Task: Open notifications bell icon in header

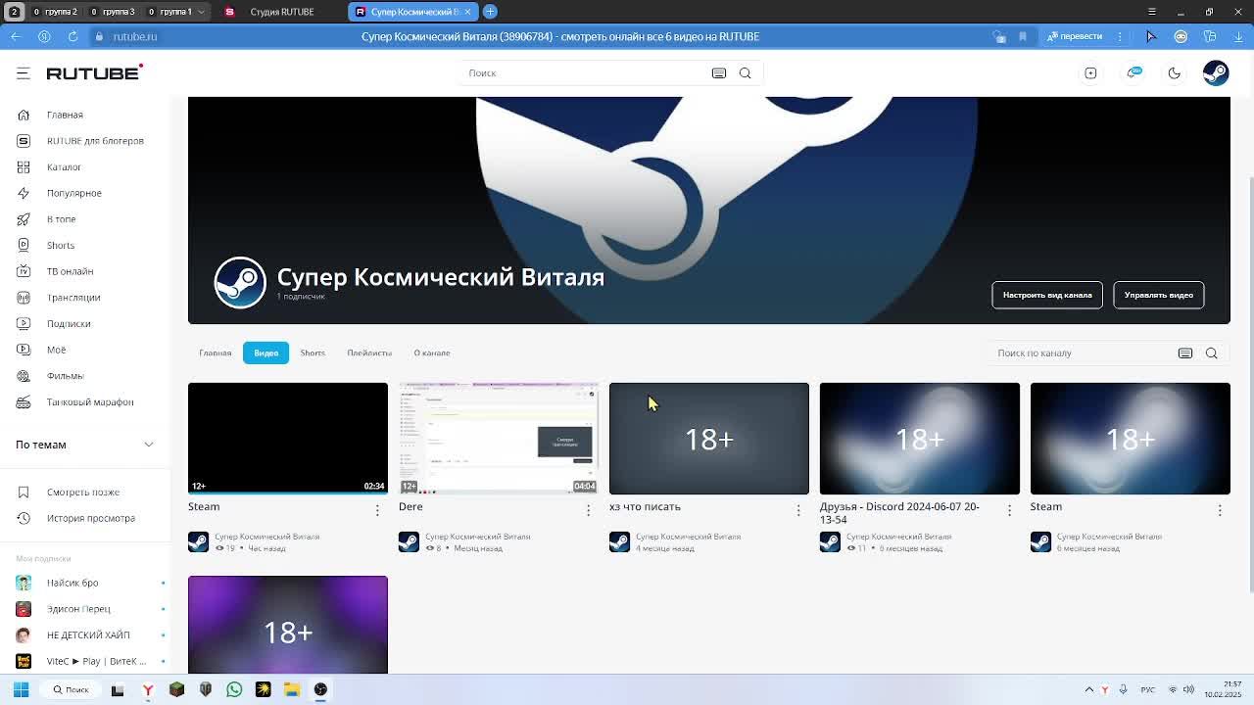Action: coord(1134,73)
